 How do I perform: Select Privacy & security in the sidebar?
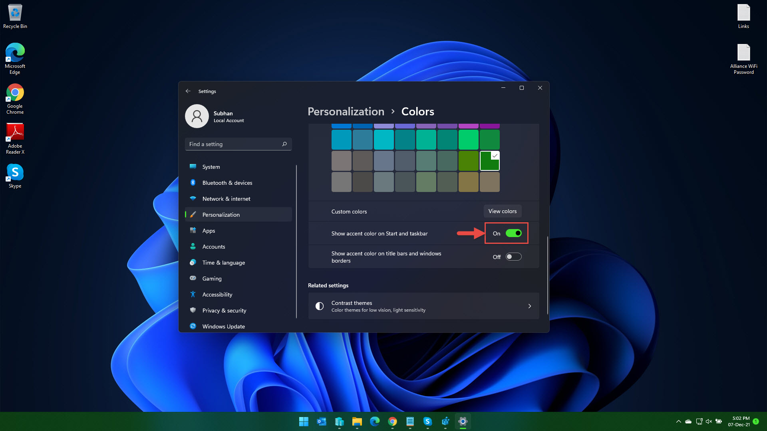[x=224, y=310]
